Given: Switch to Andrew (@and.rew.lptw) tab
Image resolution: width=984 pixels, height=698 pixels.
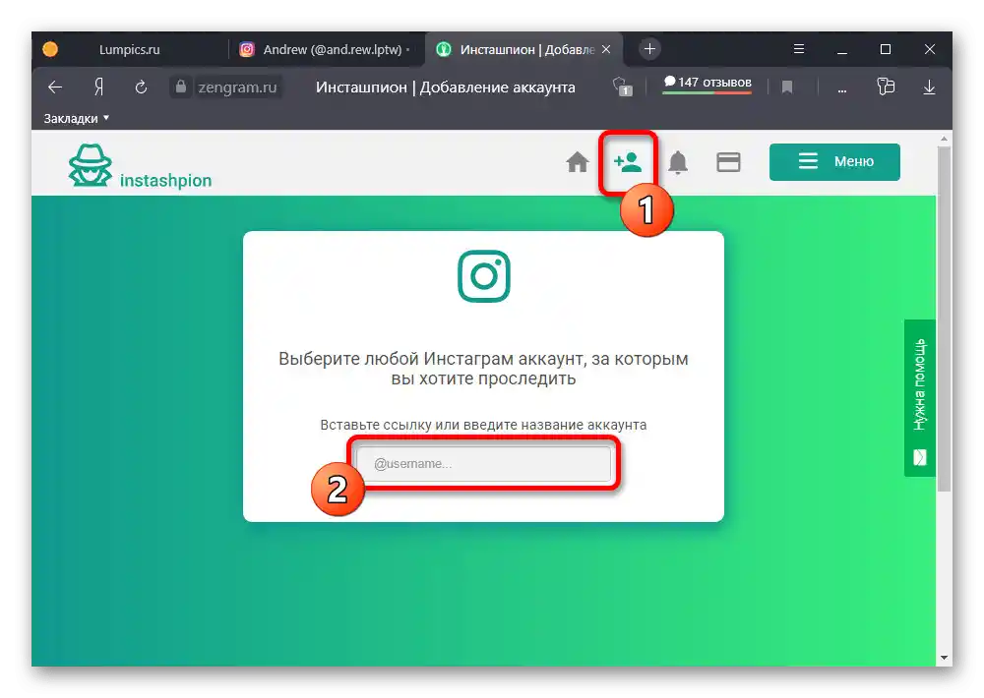Looking at the screenshot, I should (x=325, y=49).
